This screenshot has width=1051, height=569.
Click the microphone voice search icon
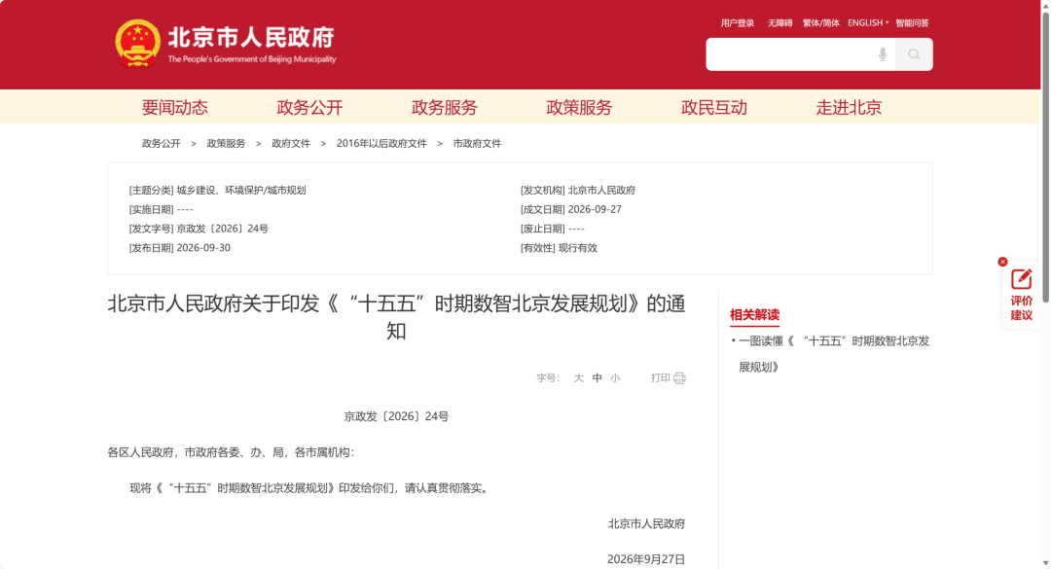point(882,54)
